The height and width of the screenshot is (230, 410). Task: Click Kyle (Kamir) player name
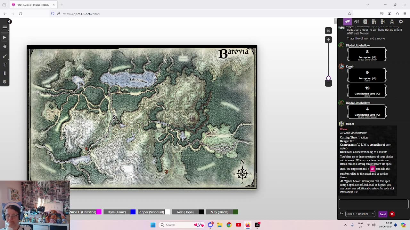tap(117, 212)
